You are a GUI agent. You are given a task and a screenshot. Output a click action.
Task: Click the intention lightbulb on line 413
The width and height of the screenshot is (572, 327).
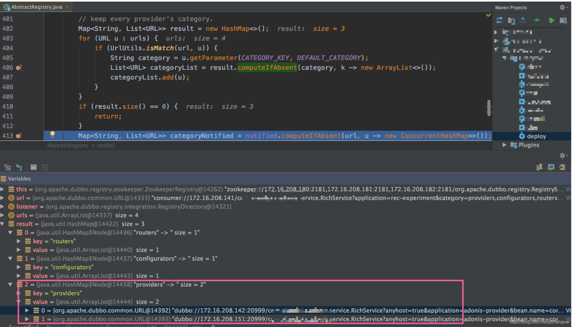pyautogui.click(x=52, y=134)
